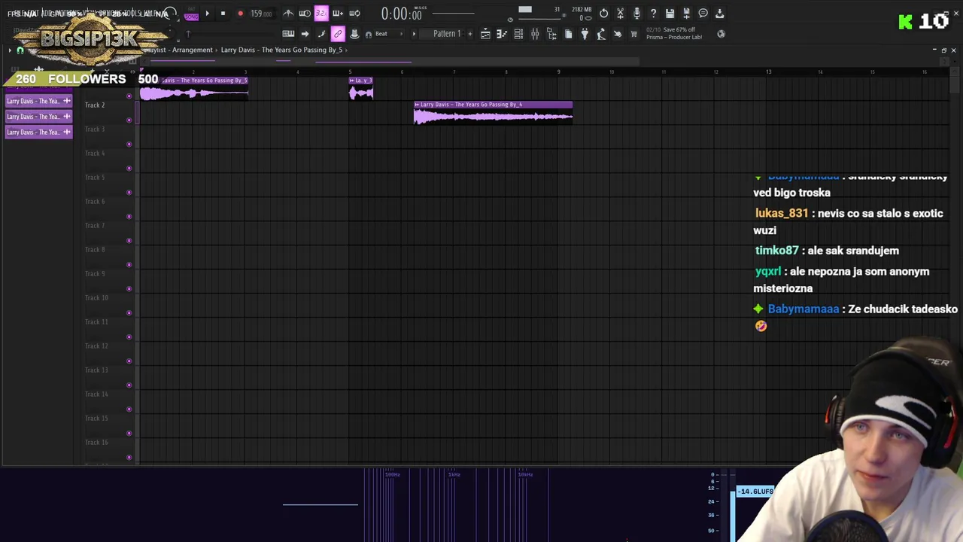Image resolution: width=963 pixels, height=542 pixels.
Task: Open the browser tree icon
Action: point(551,34)
